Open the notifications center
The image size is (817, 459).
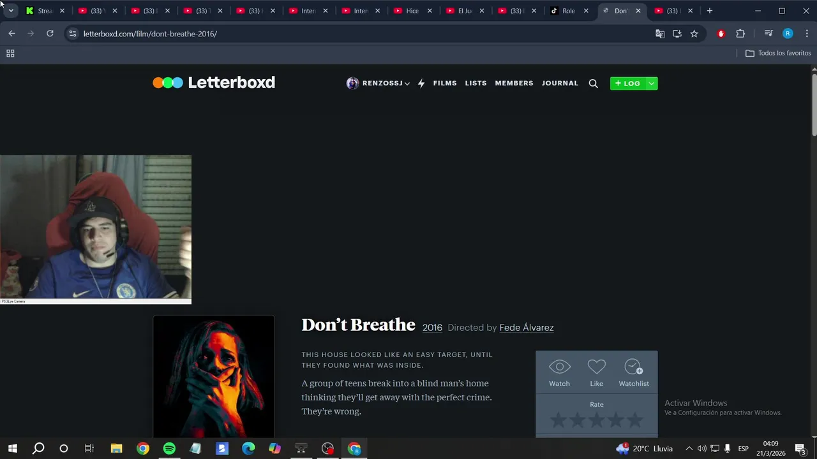tap(800, 449)
